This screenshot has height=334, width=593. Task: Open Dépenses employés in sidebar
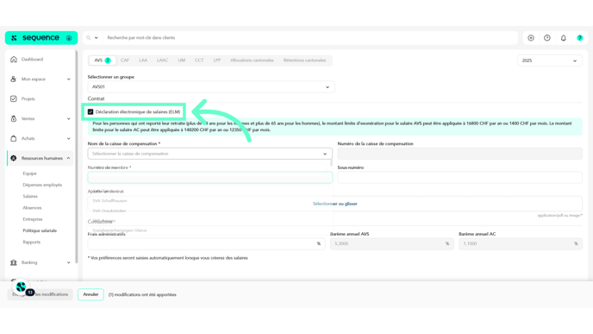pos(42,185)
